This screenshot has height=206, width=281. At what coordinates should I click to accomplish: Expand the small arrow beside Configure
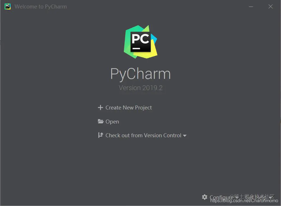pyautogui.click(x=237, y=198)
